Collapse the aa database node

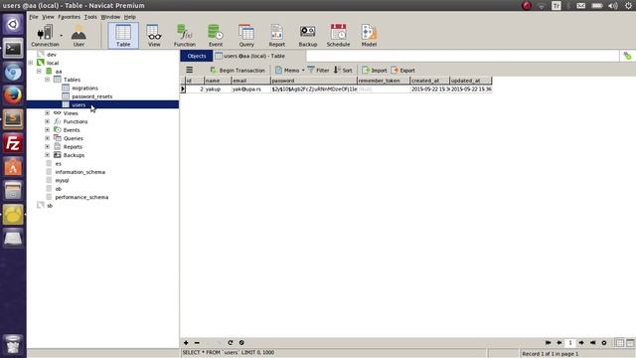click(39, 72)
